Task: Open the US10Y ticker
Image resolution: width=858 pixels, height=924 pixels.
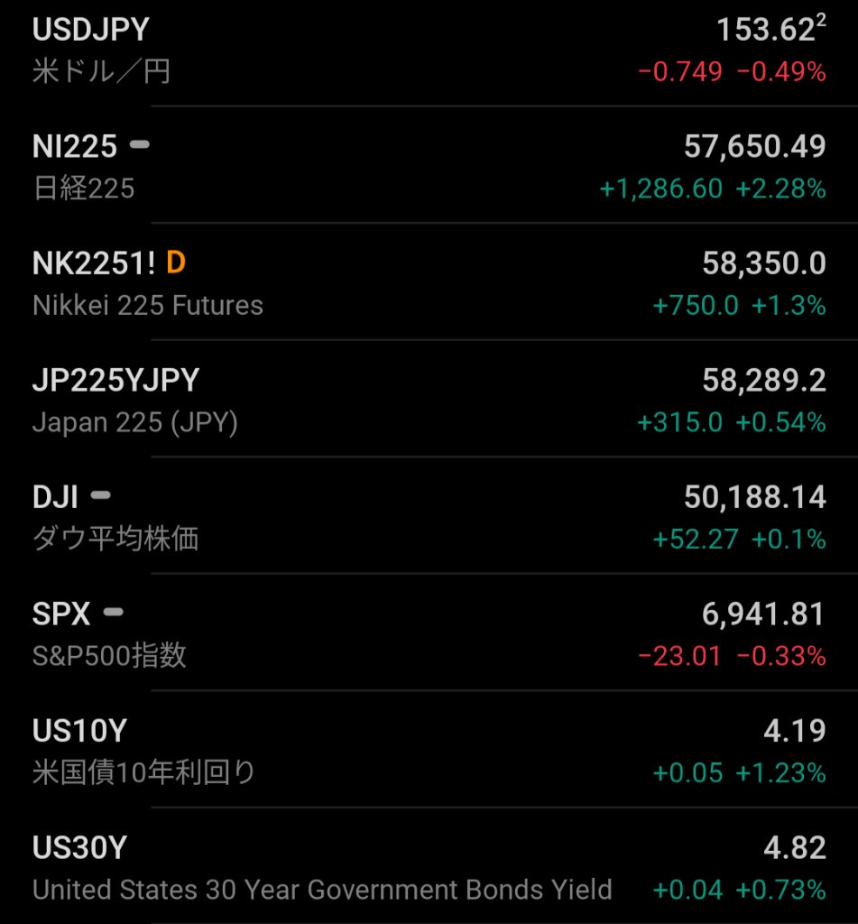Action: (x=79, y=731)
